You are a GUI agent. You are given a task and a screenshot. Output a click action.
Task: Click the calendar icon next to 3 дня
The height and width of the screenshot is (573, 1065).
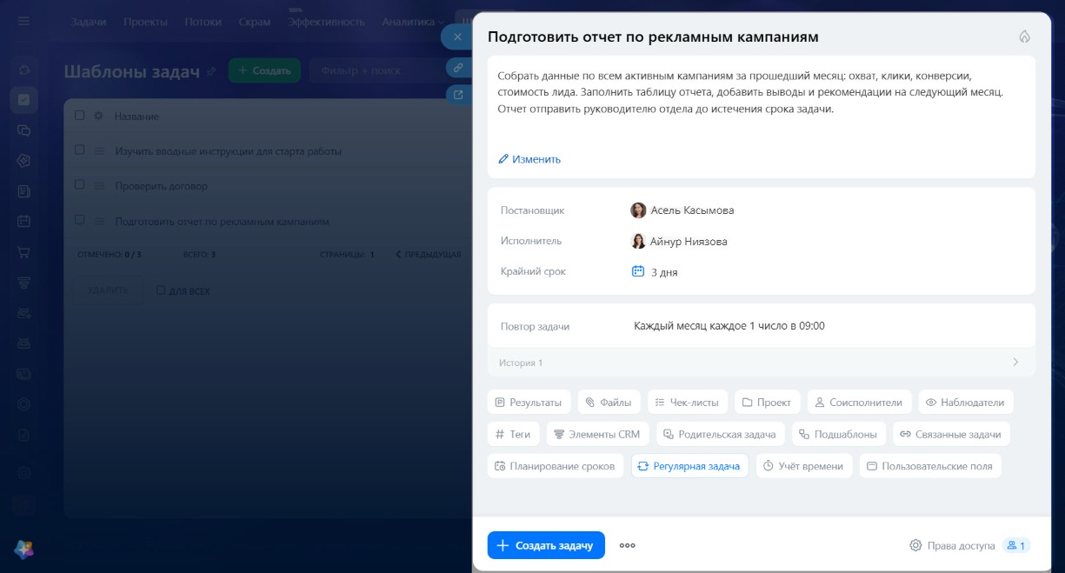click(637, 271)
